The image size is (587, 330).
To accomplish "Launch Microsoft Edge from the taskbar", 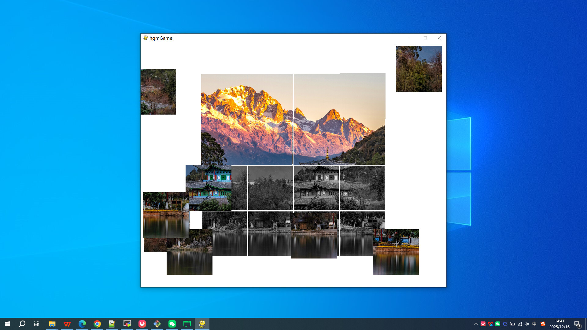I will point(82,324).
